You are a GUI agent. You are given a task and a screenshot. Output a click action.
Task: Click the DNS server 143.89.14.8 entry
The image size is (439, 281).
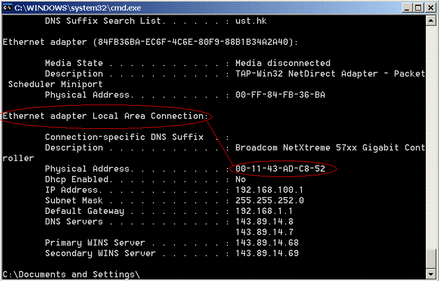point(264,221)
